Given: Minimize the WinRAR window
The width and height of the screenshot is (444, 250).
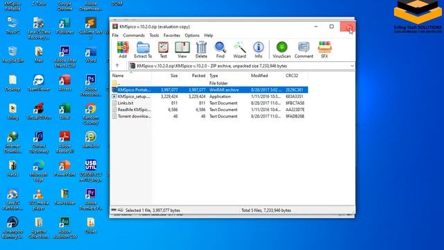Looking at the screenshot, I should (316, 26).
